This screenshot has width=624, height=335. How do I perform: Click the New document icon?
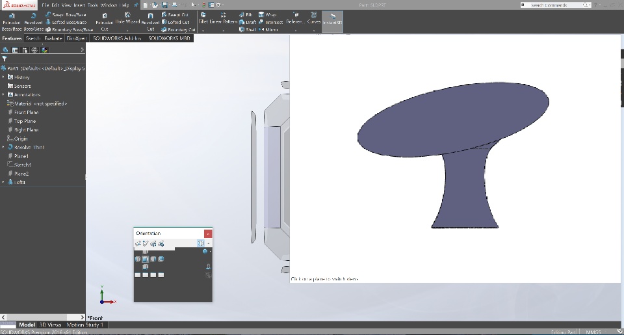(146, 5)
